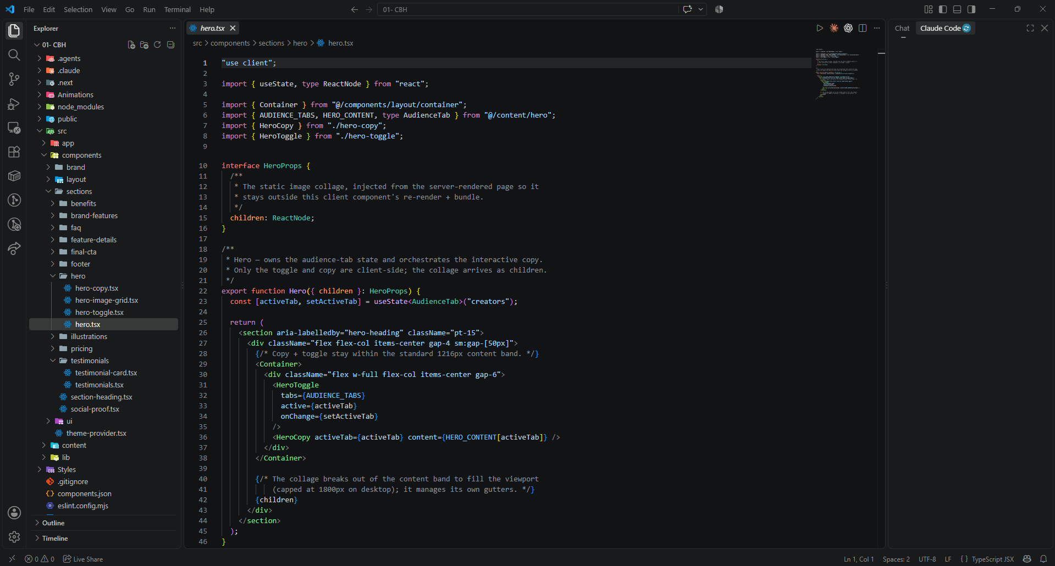Expand the node_modules folder
Viewport: 1055px width, 566px height.
pyautogui.click(x=39, y=107)
